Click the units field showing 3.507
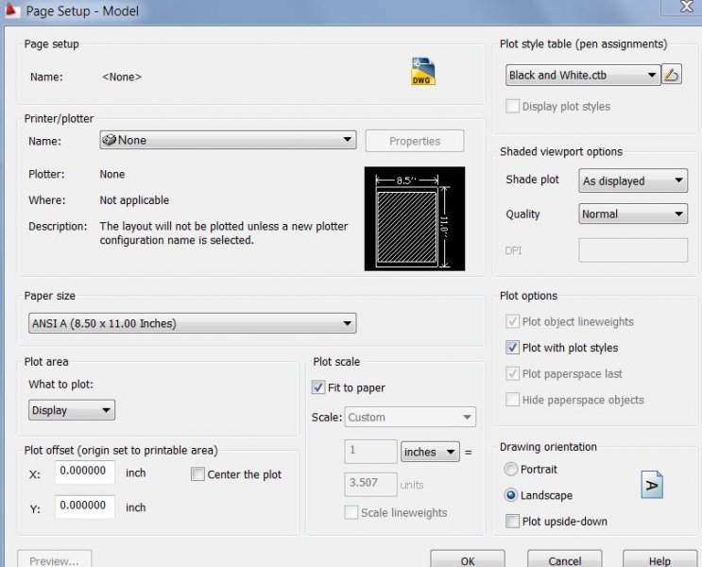 pyautogui.click(x=370, y=484)
